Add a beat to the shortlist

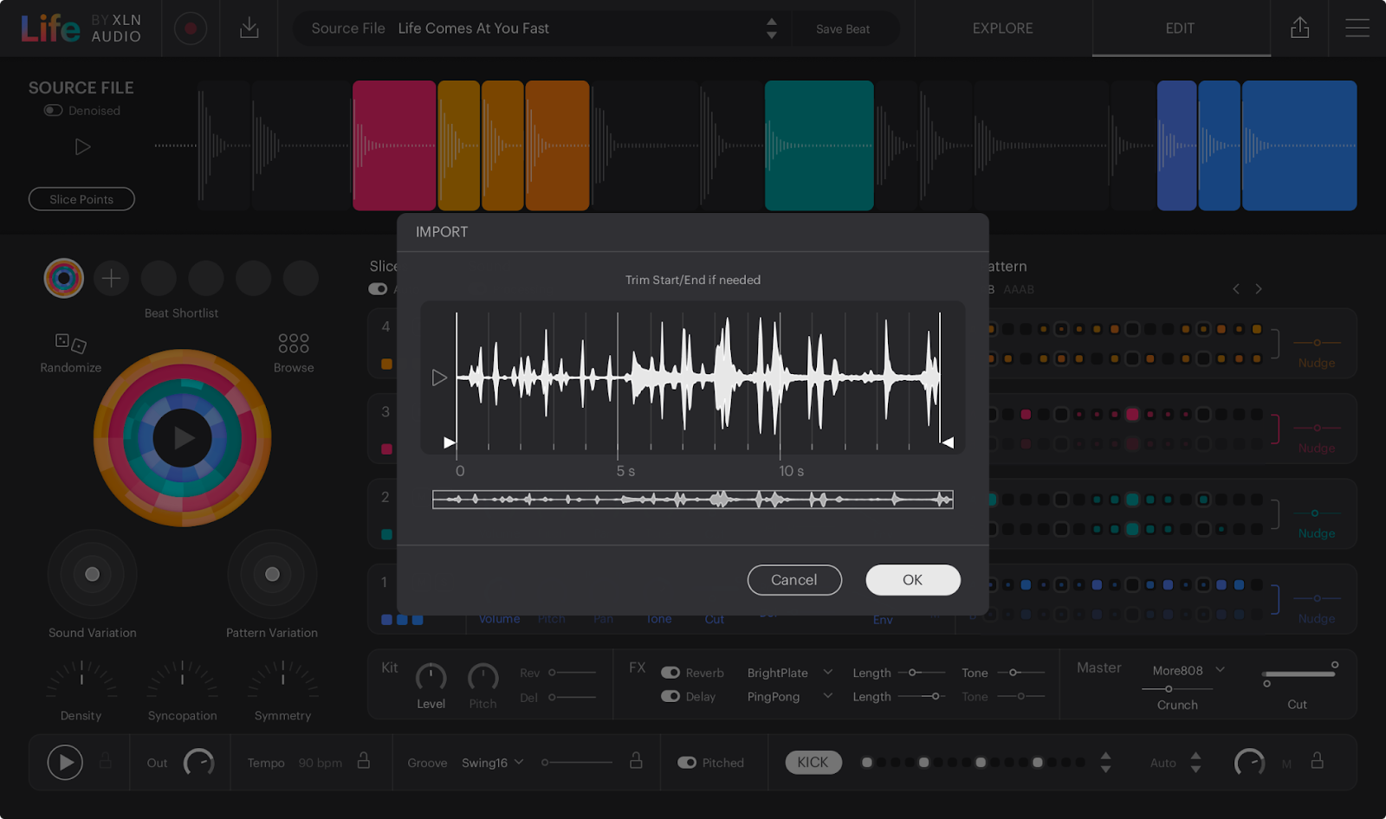[111, 278]
